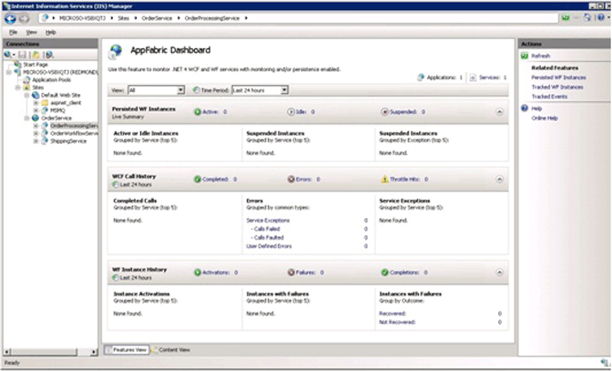Click the folder icon in Connections toolbar
612x371 pixels.
coord(36,55)
